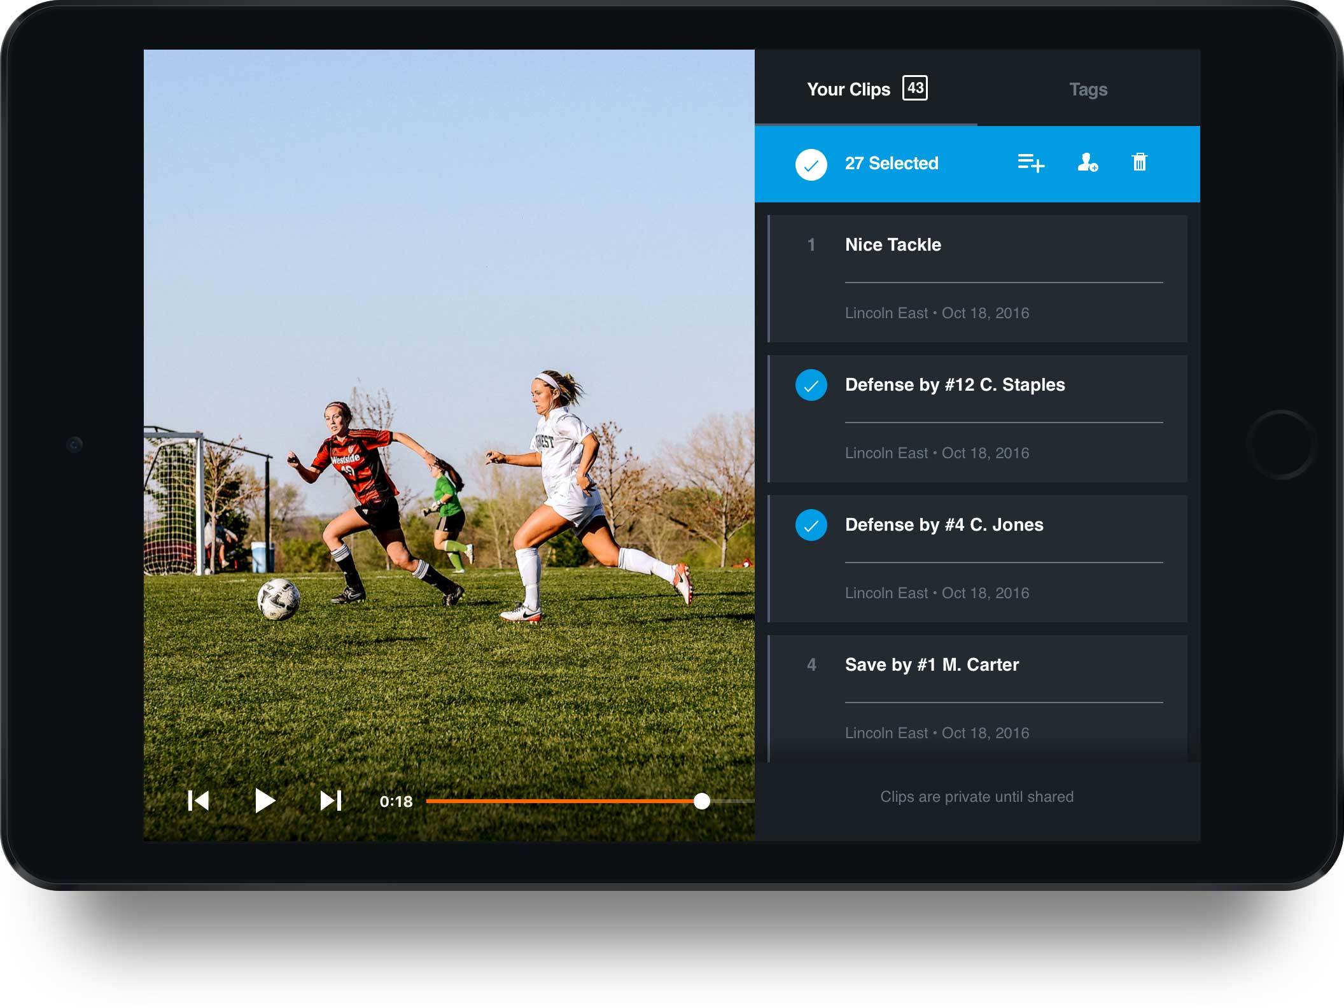Open the Defense by #12 C. Staples clip
Viewport: 1344px width, 1008px height.
click(x=955, y=384)
